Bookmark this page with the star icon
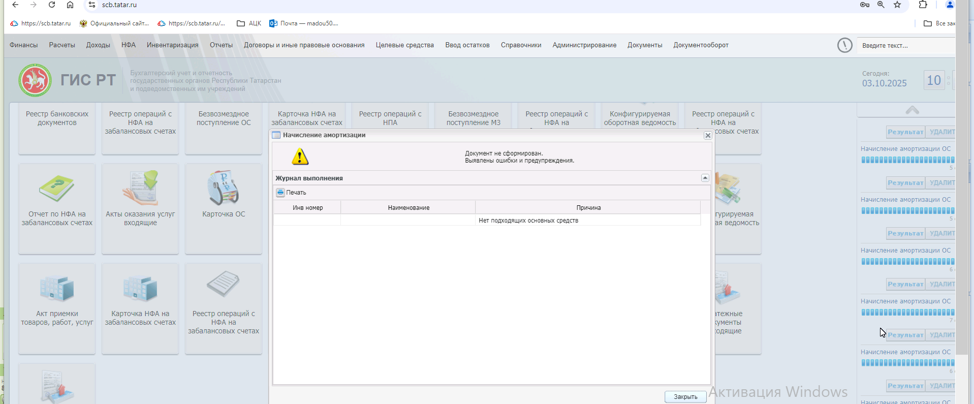 pyautogui.click(x=897, y=5)
